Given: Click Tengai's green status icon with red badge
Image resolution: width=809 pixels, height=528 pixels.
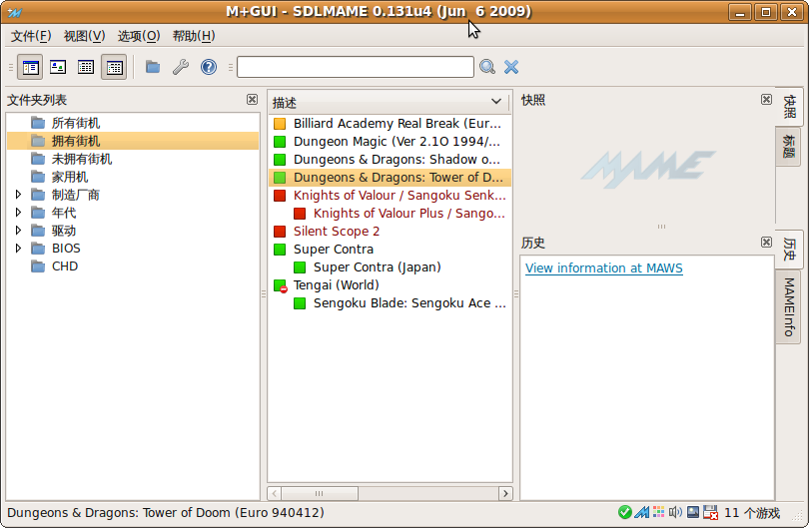Looking at the screenshot, I should 281,285.
